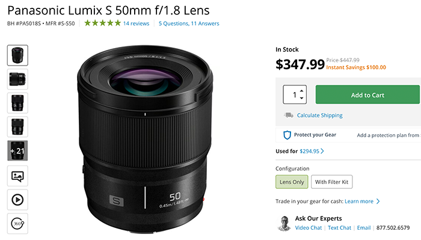The image size is (421, 240).
Task: Open the image gallery icon
Action: (17, 176)
